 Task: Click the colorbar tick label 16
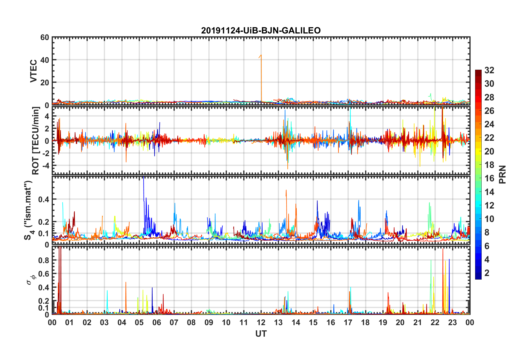pos(489,178)
